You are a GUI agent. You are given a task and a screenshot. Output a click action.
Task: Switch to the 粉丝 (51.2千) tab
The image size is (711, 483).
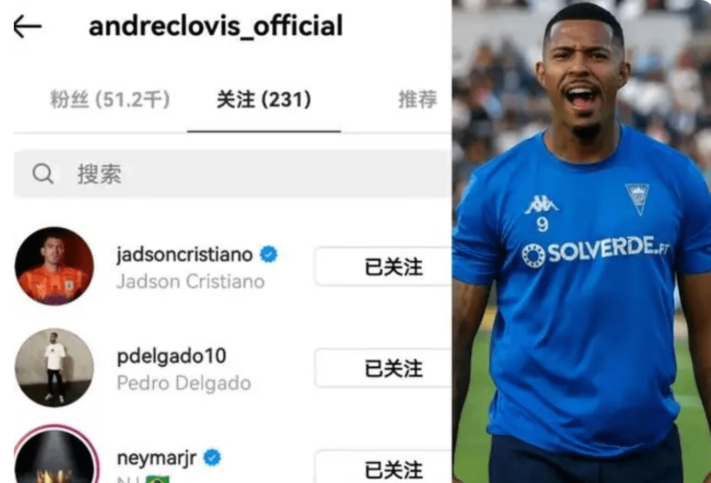pos(110,100)
